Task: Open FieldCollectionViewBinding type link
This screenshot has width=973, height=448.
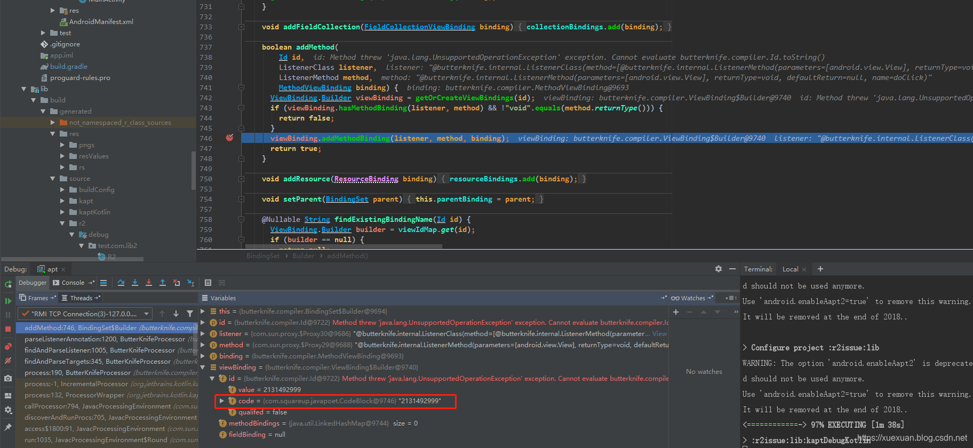Action: click(419, 27)
